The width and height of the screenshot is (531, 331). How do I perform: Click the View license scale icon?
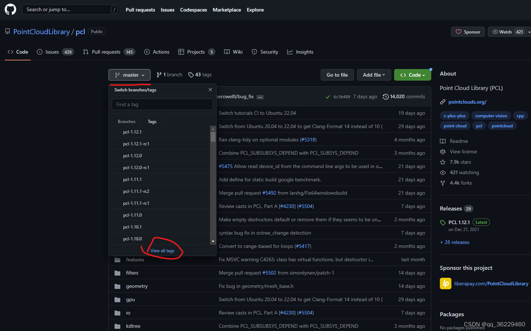click(443, 151)
